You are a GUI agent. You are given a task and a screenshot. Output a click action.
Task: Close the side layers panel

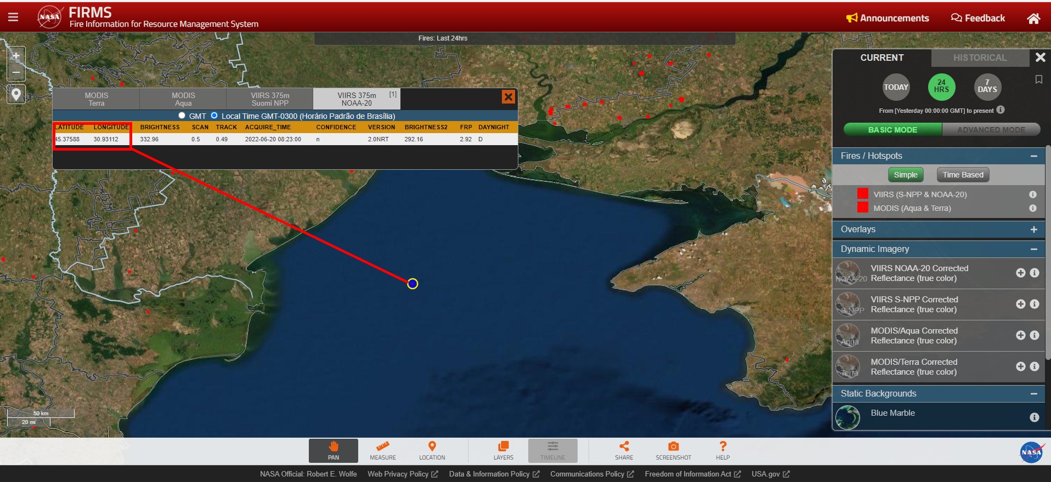(x=1040, y=58)
